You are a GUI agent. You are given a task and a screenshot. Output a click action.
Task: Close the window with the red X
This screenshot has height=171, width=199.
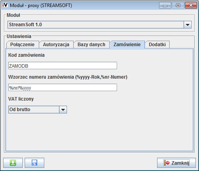point(191,5)
